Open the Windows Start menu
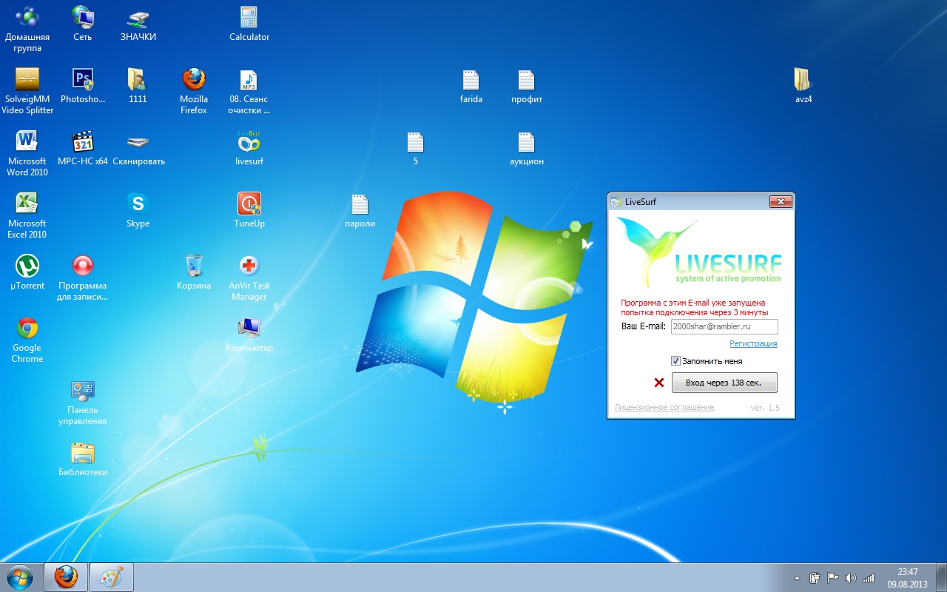Viewport: 947px width, 592px height. tap(20, 577)
